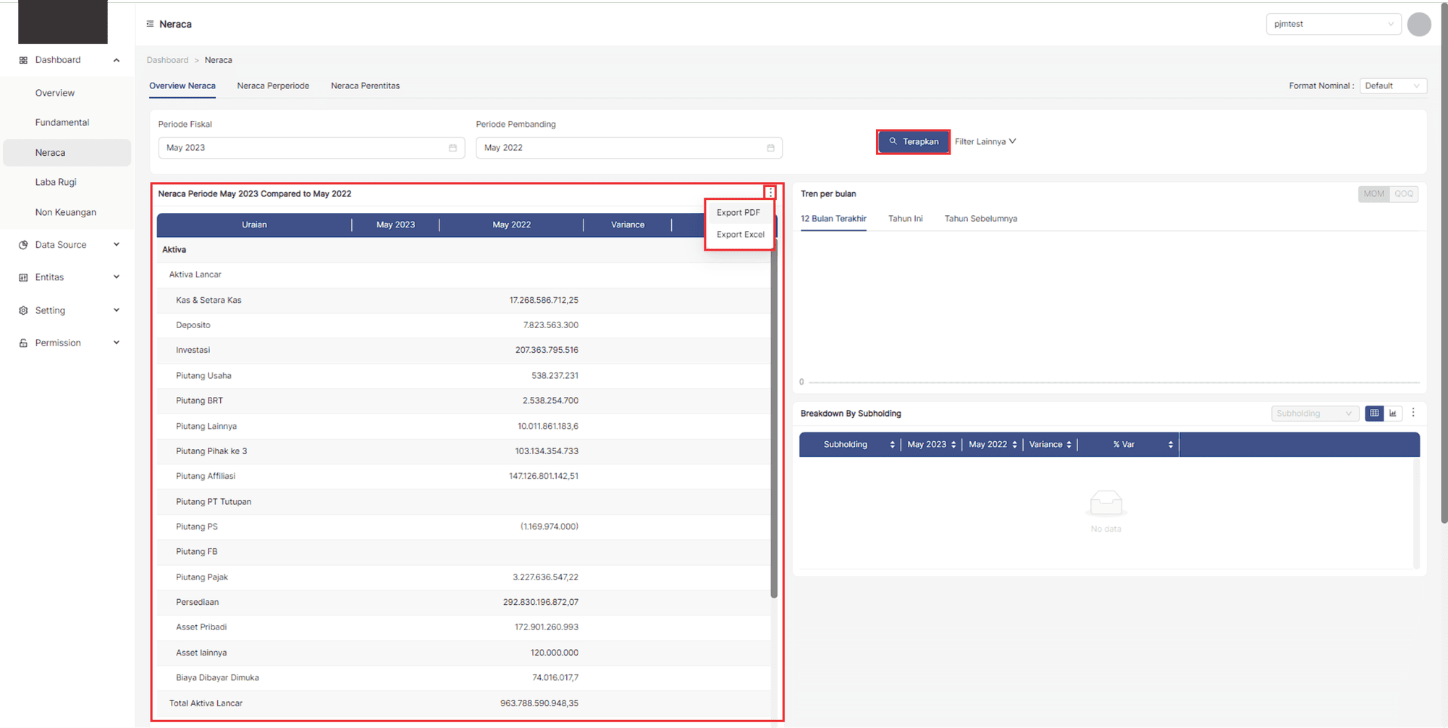This screenshot has height=728, width=1448.
Task: Select Export PDF from the menu
Action: click(x=738, y=213)
